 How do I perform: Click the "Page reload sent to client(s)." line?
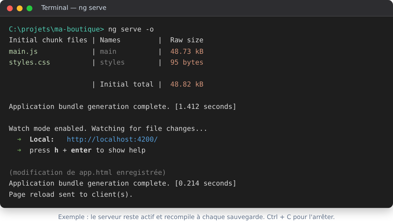pyautogui.click(x=71, y=194)
